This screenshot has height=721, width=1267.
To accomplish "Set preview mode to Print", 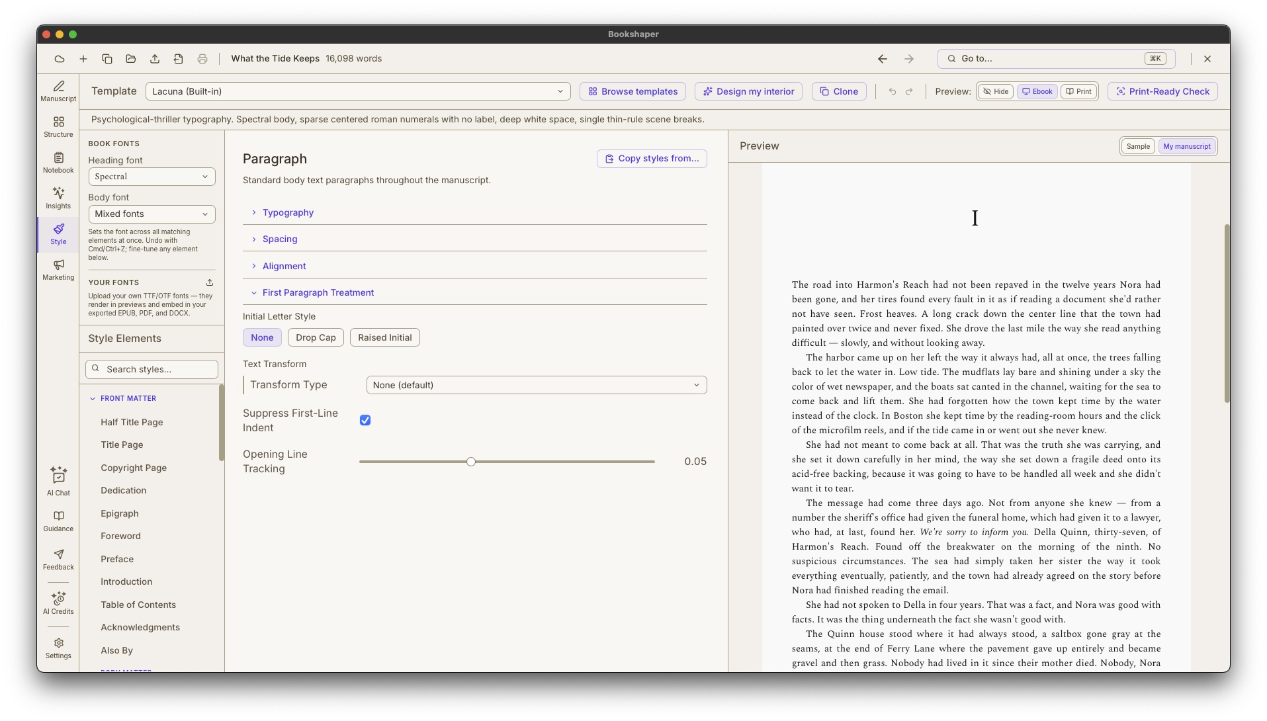I will (1079, 91).
